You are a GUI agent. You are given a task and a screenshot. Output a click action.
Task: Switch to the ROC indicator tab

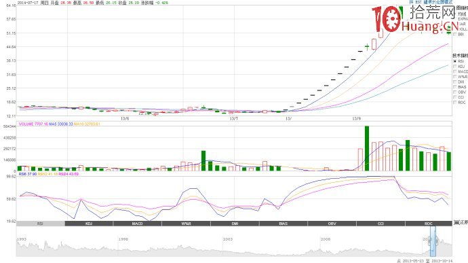click(429, 224)
